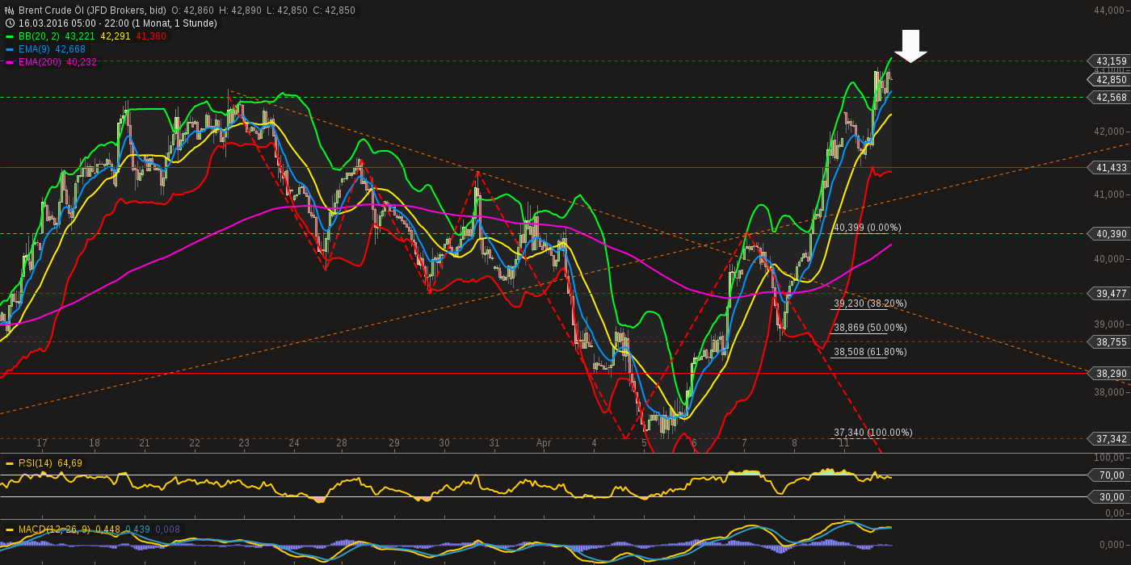Click the '42,568' price tag on right axis
Image resolution: width=1131 pixels, height=565 pixels.
[x=1111, y=97]
